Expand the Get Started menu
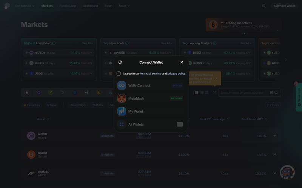This screenshot has width=302, height=188. pos(25,6)
